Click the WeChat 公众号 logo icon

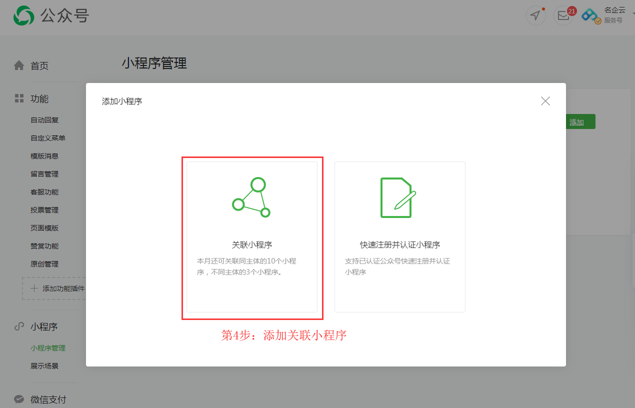[23, 15]
